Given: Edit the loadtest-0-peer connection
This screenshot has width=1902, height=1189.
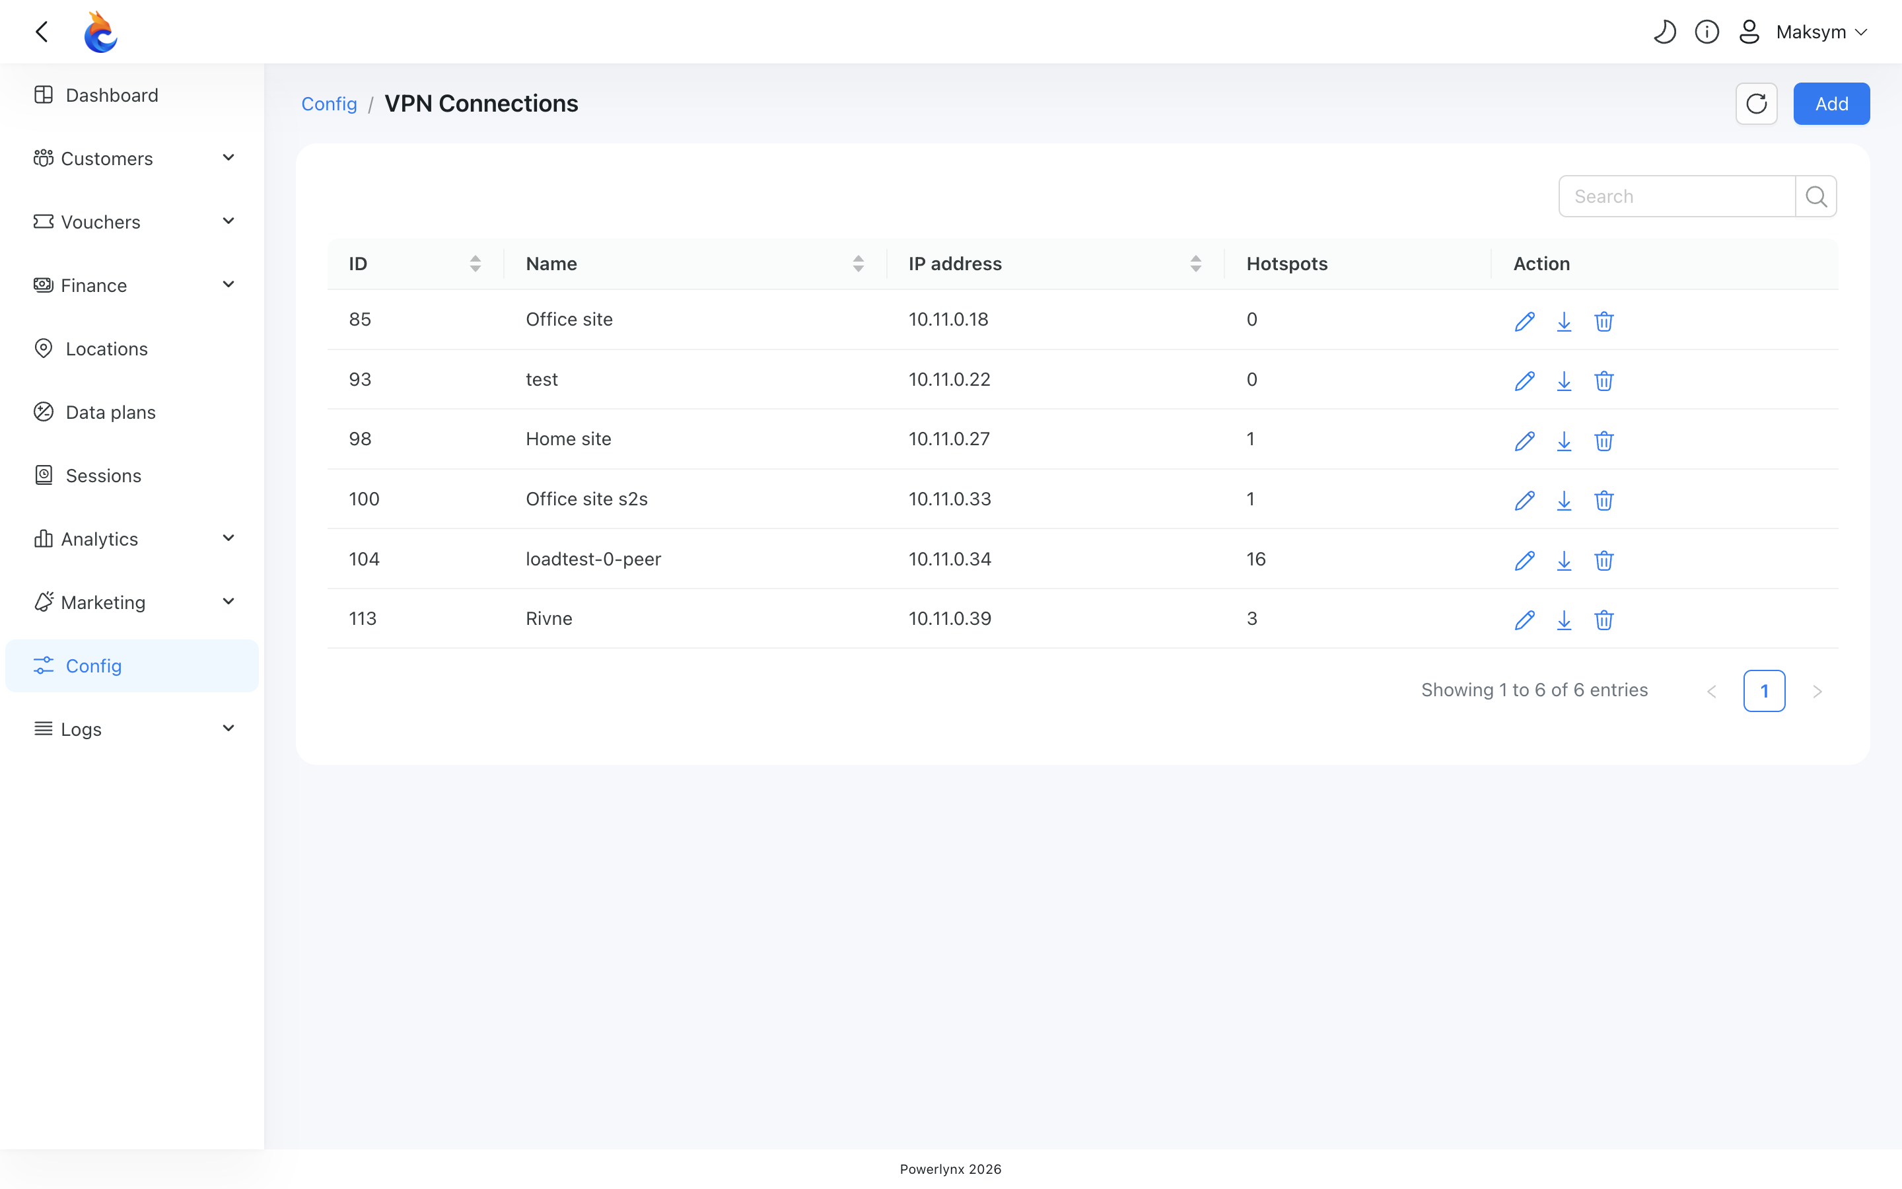Looking at the screenshot, I should pos(1525,561).
